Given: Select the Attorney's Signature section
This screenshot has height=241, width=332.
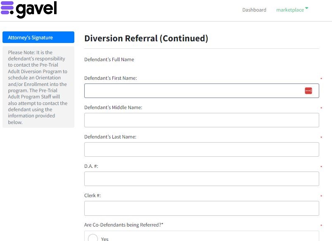Looking at the screenshot, I should [x=38, y=37].
